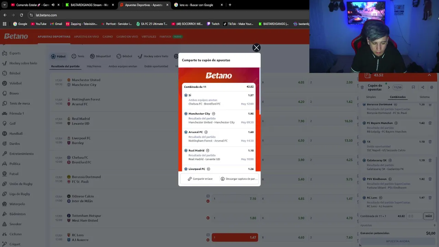Select Tenis de mesa in sidebar

pyautogui.click(x=20, y=103)
